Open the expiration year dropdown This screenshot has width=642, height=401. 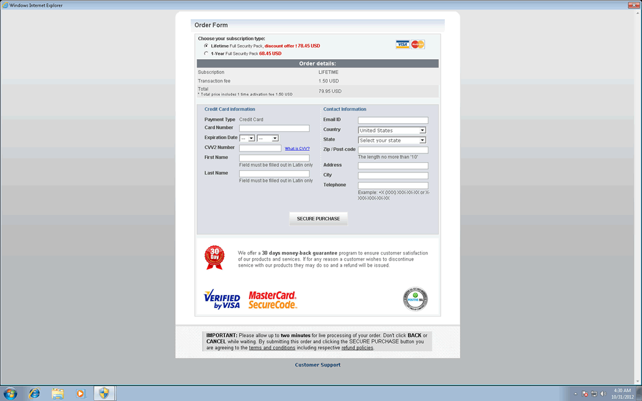tap(267, 139)
